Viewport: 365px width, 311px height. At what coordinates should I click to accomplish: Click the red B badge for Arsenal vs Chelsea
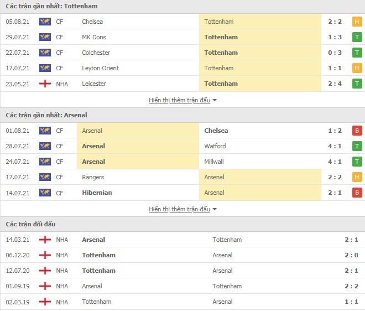[357, 131]
